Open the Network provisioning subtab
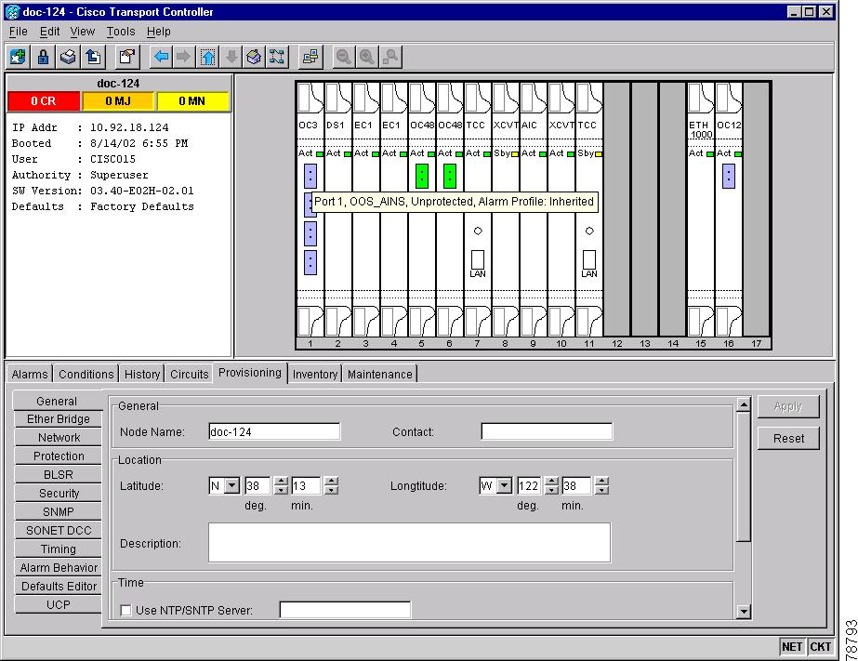The width and height of the screenshot is (858, 661). click(x=58, y=438)
